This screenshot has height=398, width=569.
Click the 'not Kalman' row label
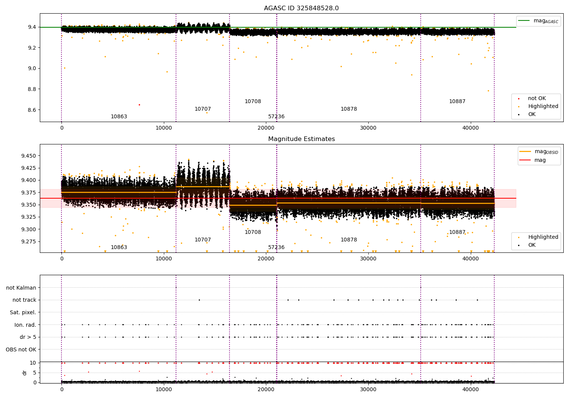pyautogui.click(x=21, y=288)
